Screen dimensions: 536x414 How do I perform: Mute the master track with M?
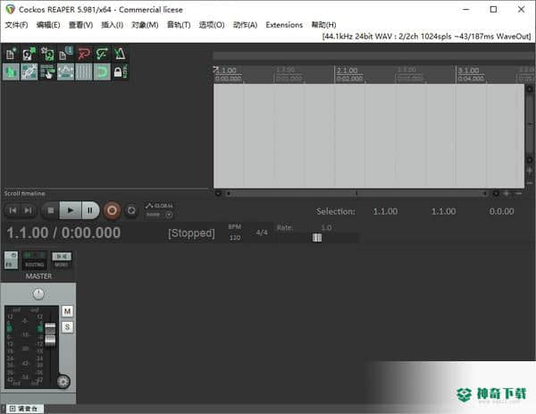tap(67, 311)
